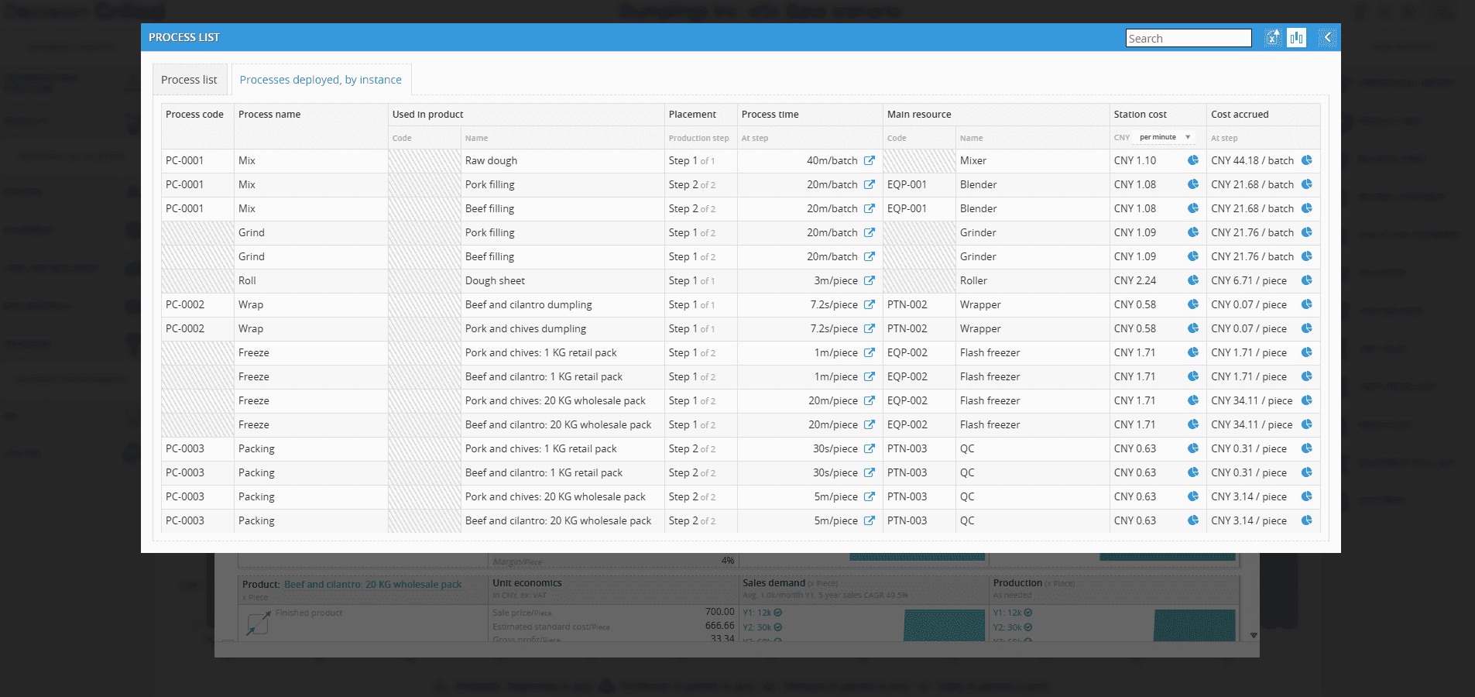Click QC resource in Pork chives 1 KG Packing row
Image resolution: width=1475 pixels, height=697 pixels.
[x=967, y=448]
